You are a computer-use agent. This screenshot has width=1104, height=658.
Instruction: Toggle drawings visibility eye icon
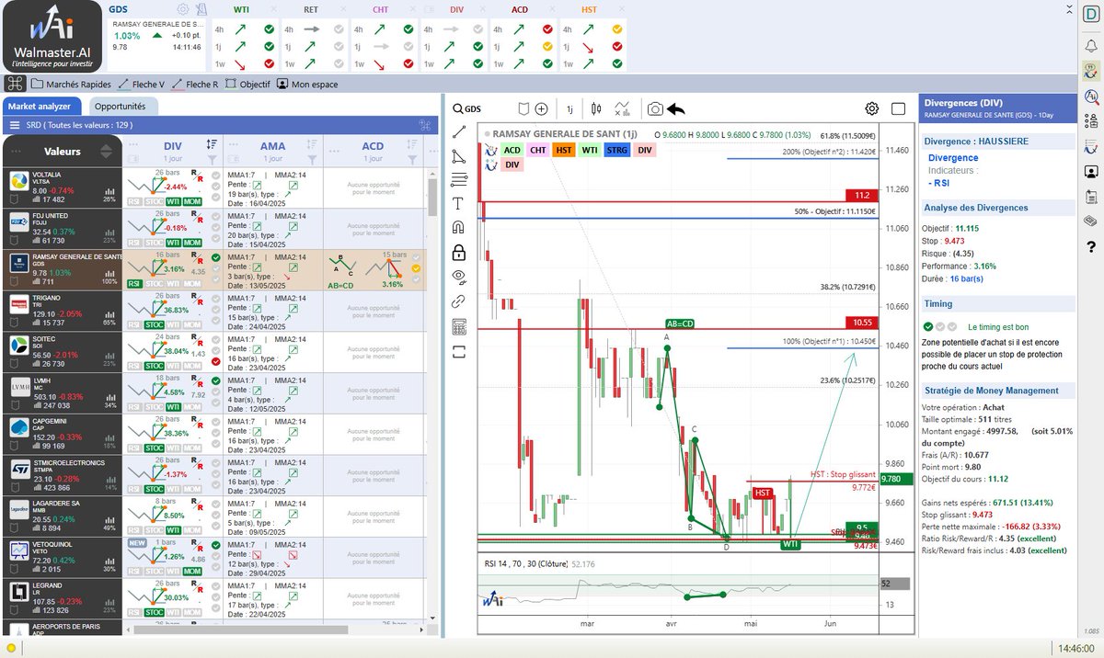(459, 277)
